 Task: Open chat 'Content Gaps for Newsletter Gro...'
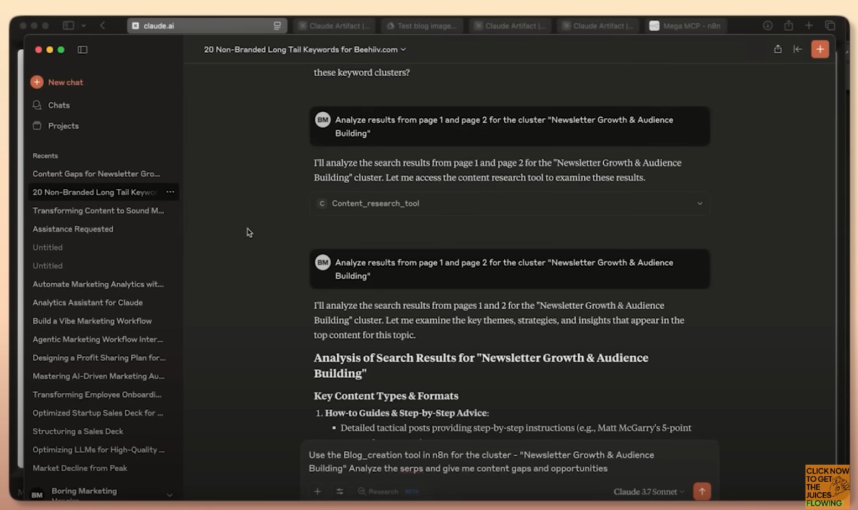click(x=96, y=174)
